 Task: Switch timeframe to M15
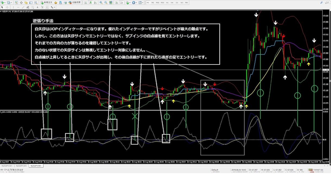click(x=158, y=2)
